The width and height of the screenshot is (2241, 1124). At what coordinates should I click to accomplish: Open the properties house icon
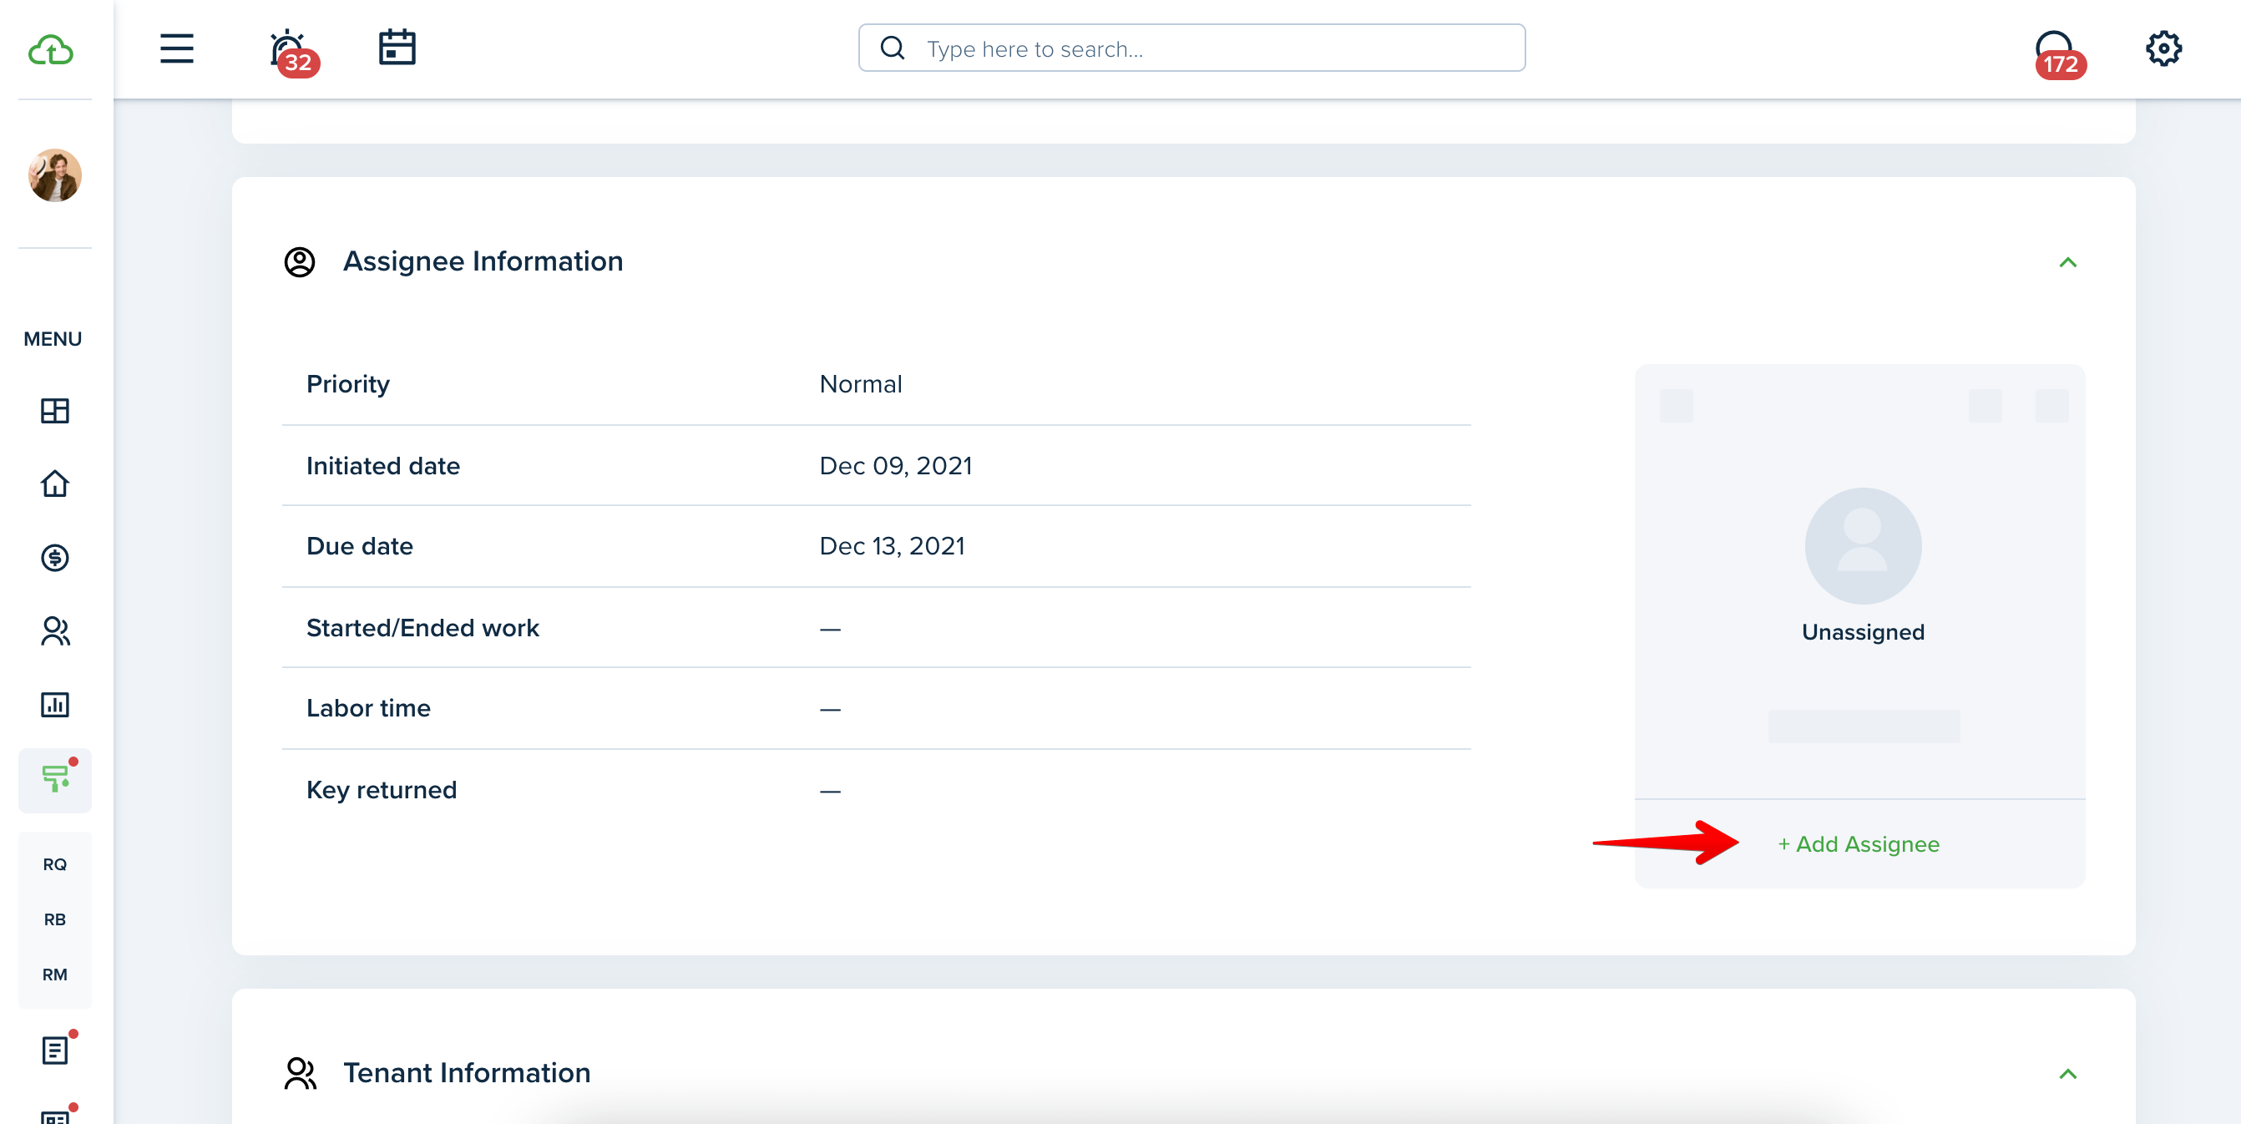[x=55, y=483]
